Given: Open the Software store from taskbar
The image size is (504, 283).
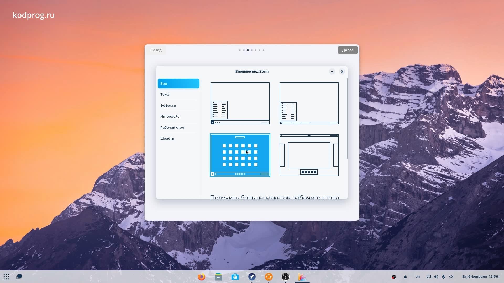Looking at the screenshot, I should (x=235, y=277).
